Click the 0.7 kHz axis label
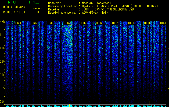 [x=2, y=88]
